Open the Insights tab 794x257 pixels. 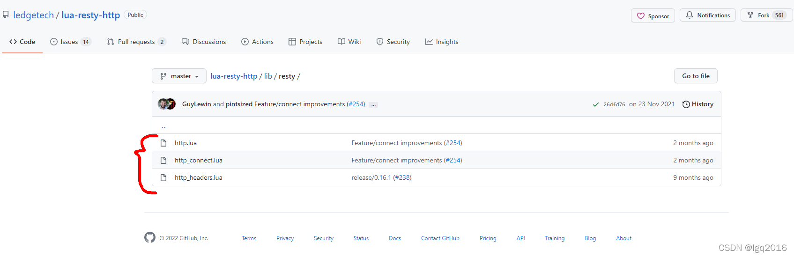[x=442, y=42]
